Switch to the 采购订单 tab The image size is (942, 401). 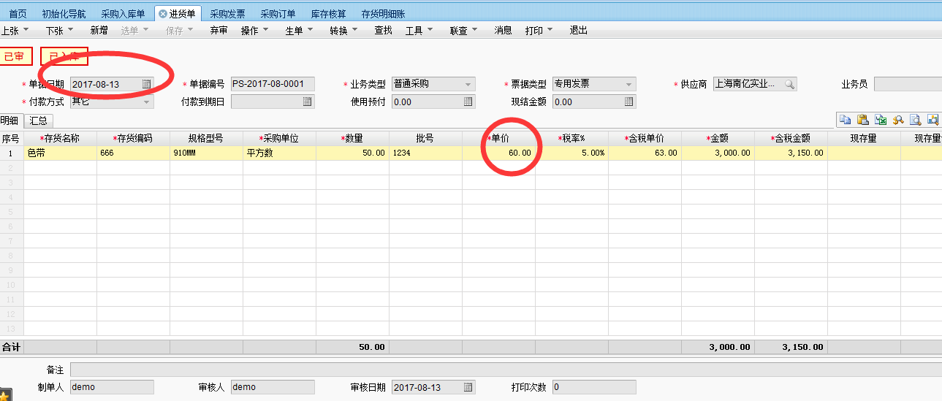point(278,14)
